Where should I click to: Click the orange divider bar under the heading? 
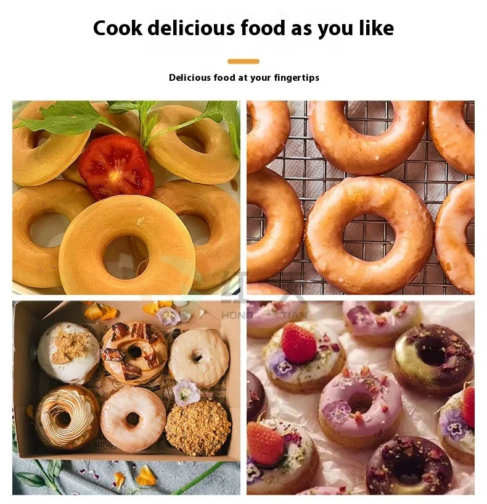[243, 62]
